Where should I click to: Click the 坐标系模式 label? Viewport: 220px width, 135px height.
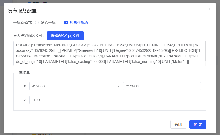point(22,22)
